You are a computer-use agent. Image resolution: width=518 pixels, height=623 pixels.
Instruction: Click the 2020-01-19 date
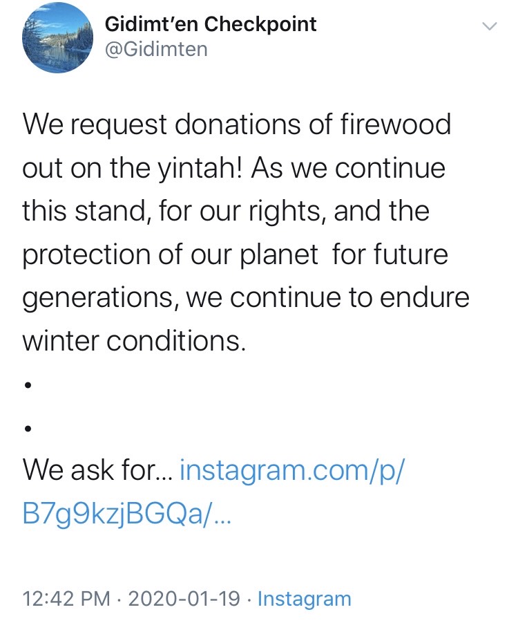(x=184, y=599)
